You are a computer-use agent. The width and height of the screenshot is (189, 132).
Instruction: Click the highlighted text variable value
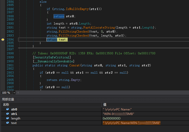tap(132, 123)
